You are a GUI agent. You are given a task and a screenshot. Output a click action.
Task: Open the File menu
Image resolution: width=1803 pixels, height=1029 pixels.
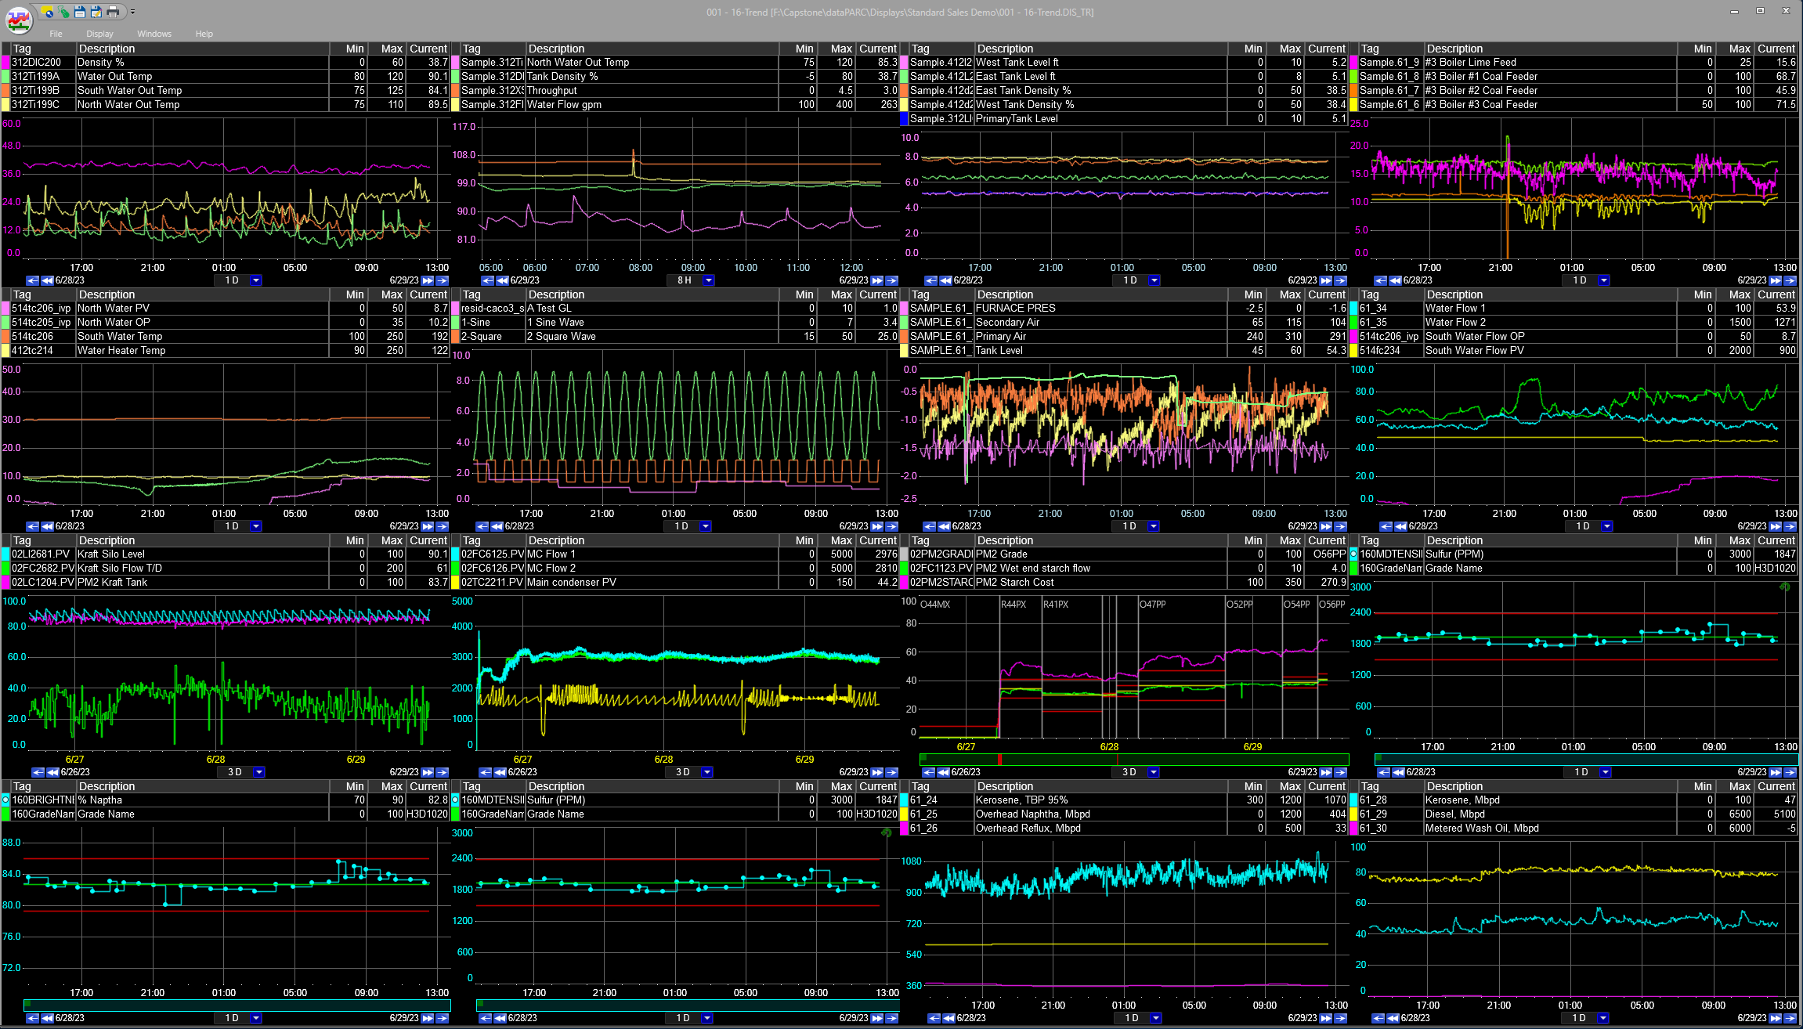click(x=56, y=34)
